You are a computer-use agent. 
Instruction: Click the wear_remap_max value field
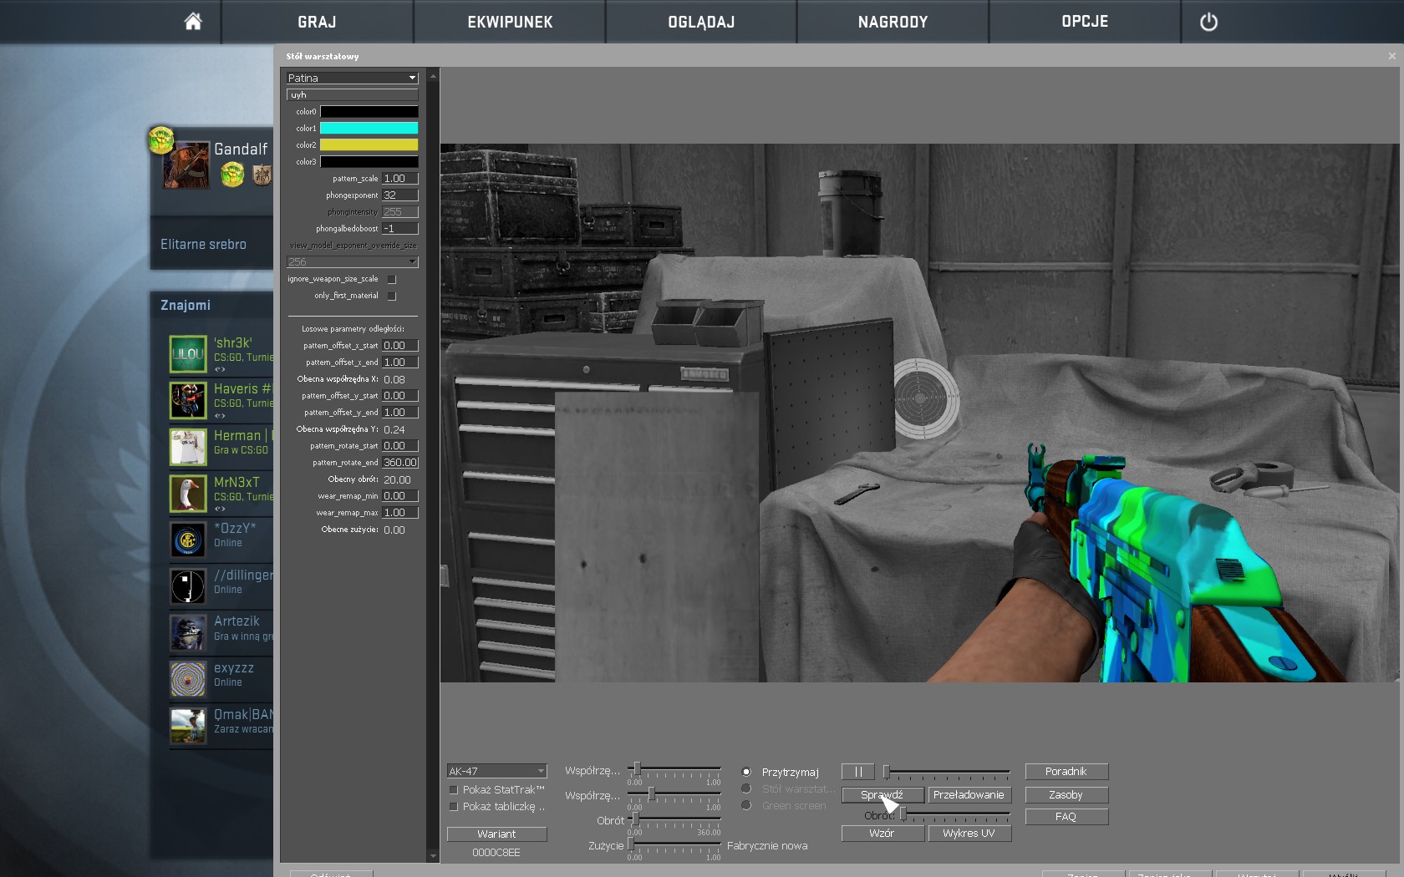400,513
